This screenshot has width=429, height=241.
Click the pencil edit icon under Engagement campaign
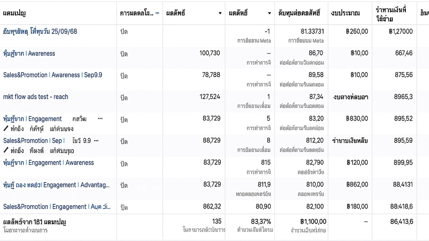(6, 128)
